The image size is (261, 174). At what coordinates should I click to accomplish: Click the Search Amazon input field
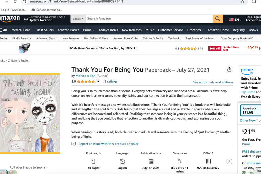(x=149, y=19)
